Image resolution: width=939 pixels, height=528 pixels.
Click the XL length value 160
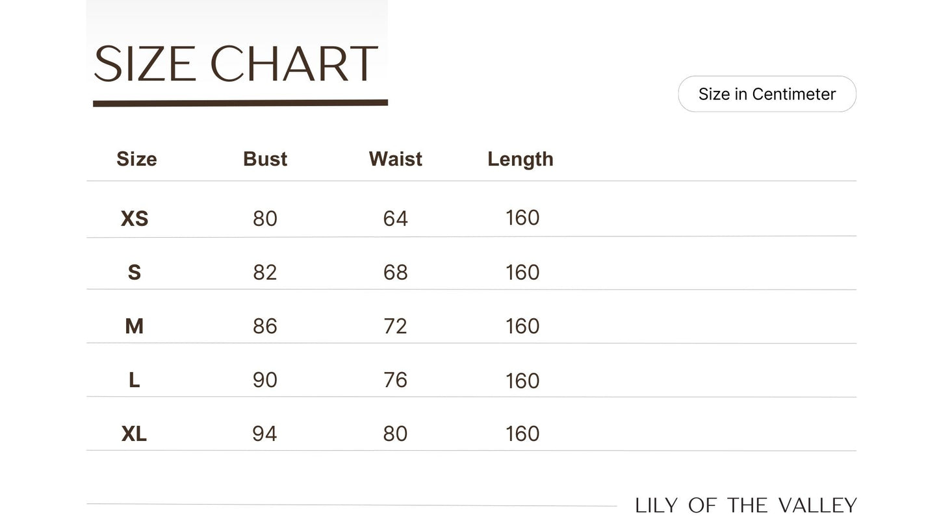pyautogui.click(x=522, y=434)
